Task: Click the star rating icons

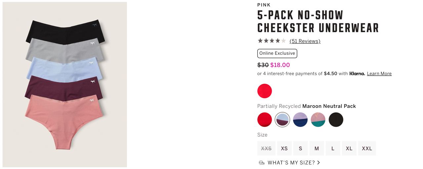Action: pos(271,41)
